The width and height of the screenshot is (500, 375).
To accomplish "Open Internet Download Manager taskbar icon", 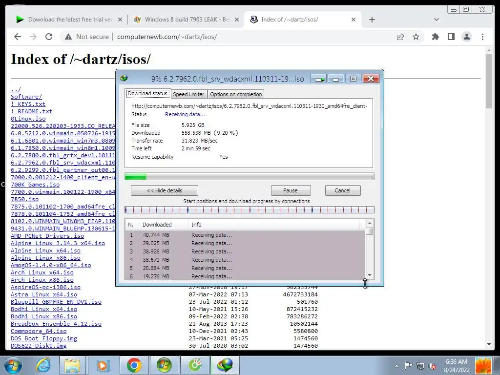I will pyautogui.click(x=225, y=365).
